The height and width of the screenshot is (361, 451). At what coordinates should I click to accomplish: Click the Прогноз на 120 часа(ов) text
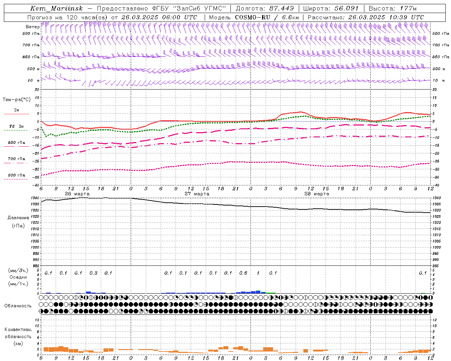pyautogui.click(x=68, y=17)
